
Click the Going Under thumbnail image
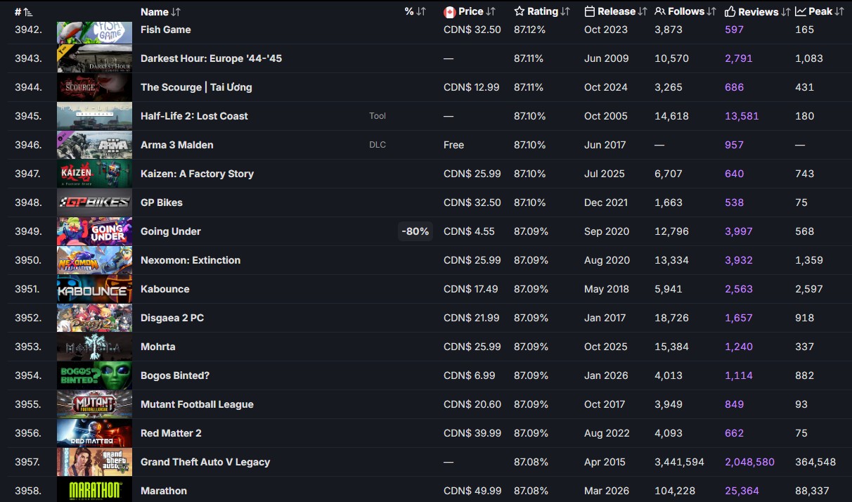coord(94,231)
